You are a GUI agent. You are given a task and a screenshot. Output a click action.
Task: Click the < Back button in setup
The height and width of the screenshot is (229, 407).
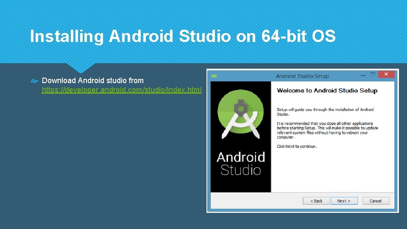(316, 201)
